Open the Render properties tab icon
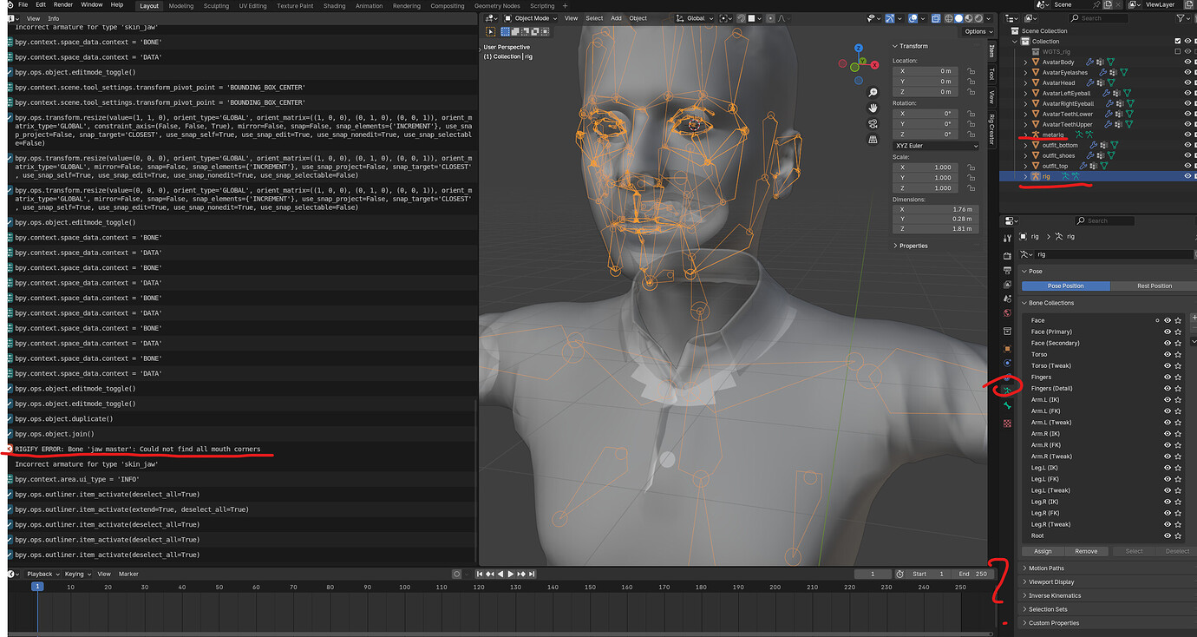1197x637 pixels. tap(1007, 256)
